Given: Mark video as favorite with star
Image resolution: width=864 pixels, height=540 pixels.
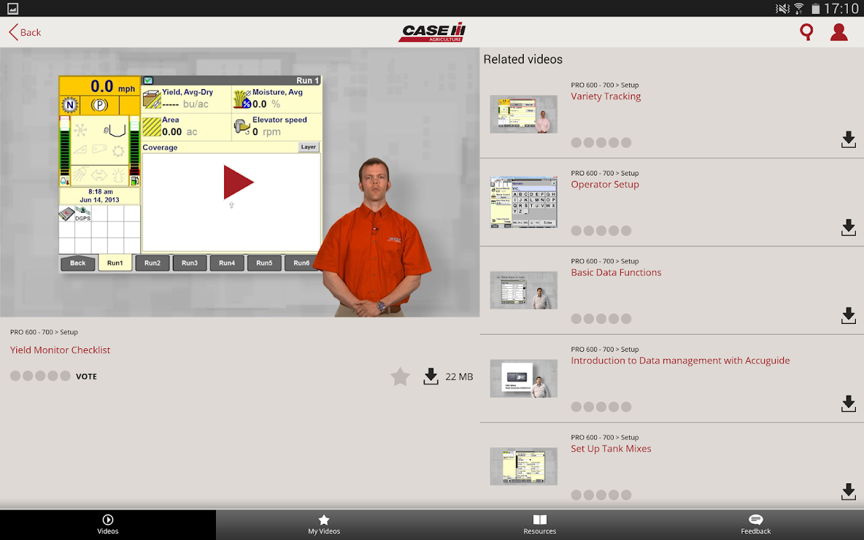Looking at the screenshot, I should tap(400, 377).
